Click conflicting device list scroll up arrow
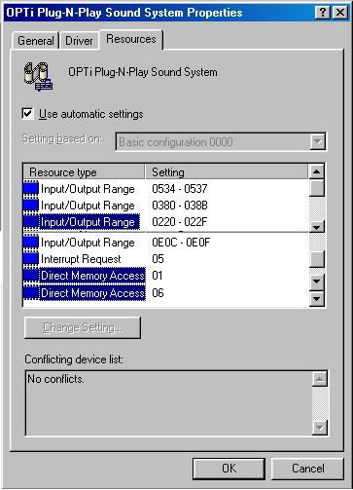Viewport: 353px width, 490px height. coord(320,379)
